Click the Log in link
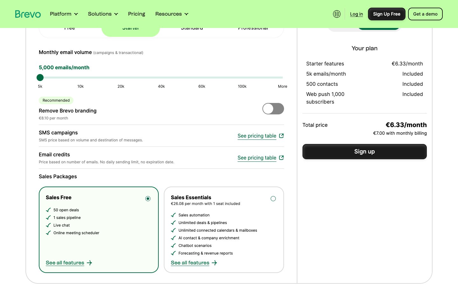The image size is (458, 286). tap(356, 14)
